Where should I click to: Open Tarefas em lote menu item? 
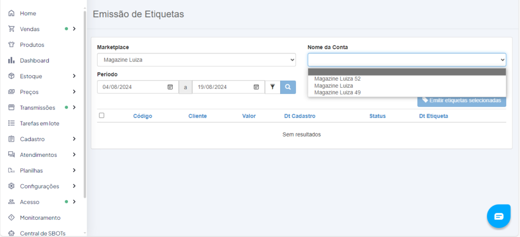pyautogui.click(x=40, y=123)
